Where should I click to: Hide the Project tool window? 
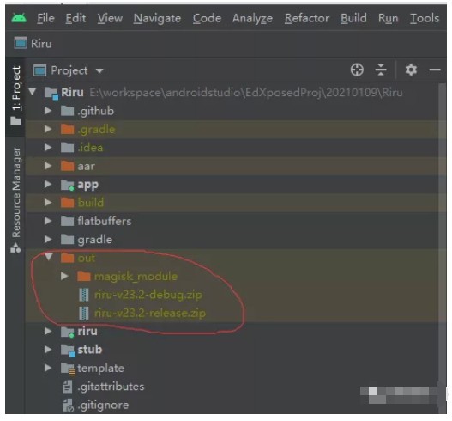pyautogui.click(x=434, y=70)
